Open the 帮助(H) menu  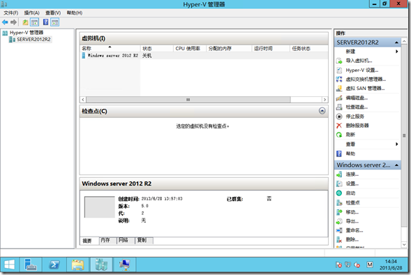pyautogui.click(x=75, y=13)
